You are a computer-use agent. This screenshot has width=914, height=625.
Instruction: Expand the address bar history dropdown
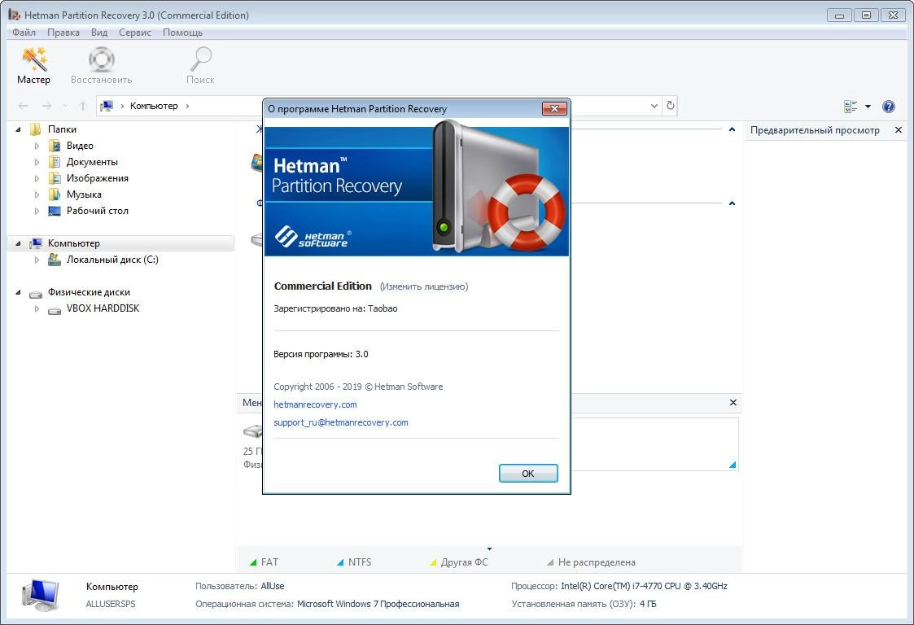click(654, 106)
